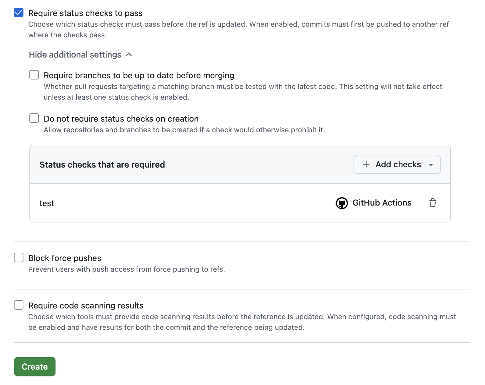Viewport: 485px width, 385px height.
Task: Click the Require branches up to date label
Action: tap(139, 75)
